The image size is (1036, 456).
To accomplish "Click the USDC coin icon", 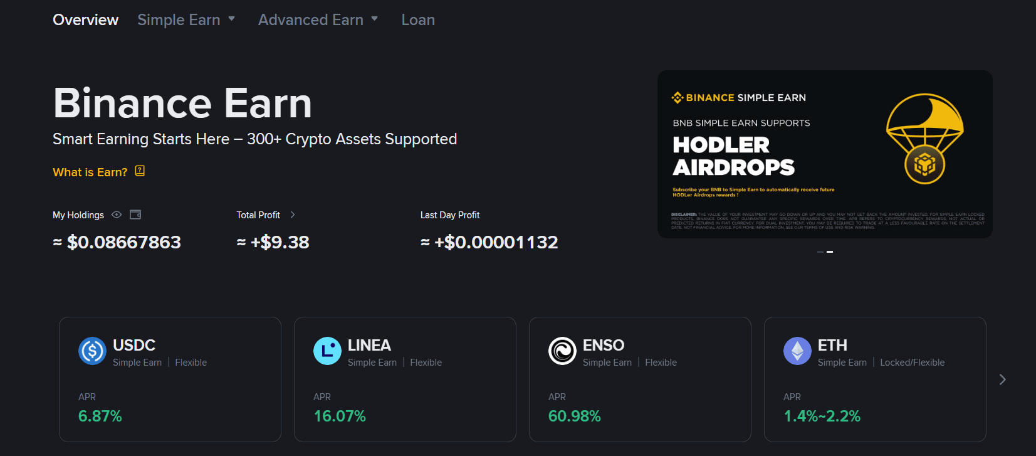I will click(92, 351).
